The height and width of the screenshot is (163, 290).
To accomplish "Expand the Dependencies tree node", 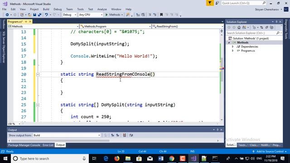I will tap(232, 47).
